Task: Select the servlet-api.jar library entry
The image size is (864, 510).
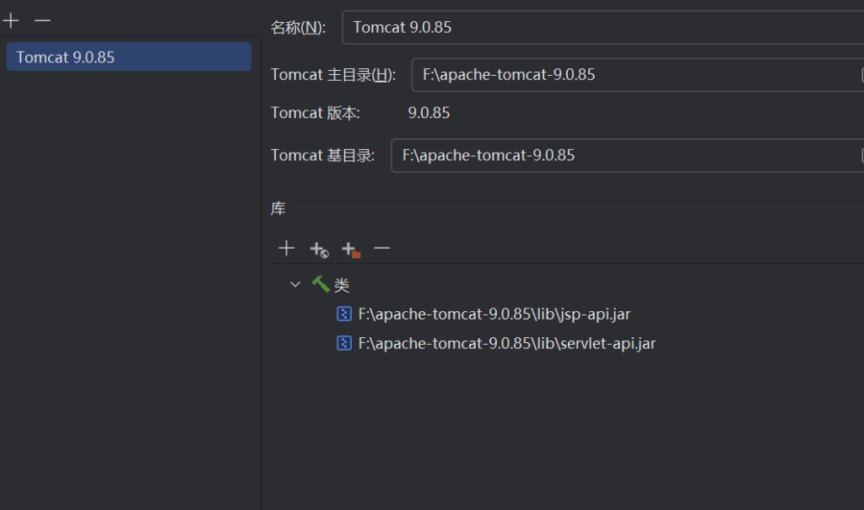Action: pyautogui.click(x=506, y=343)
